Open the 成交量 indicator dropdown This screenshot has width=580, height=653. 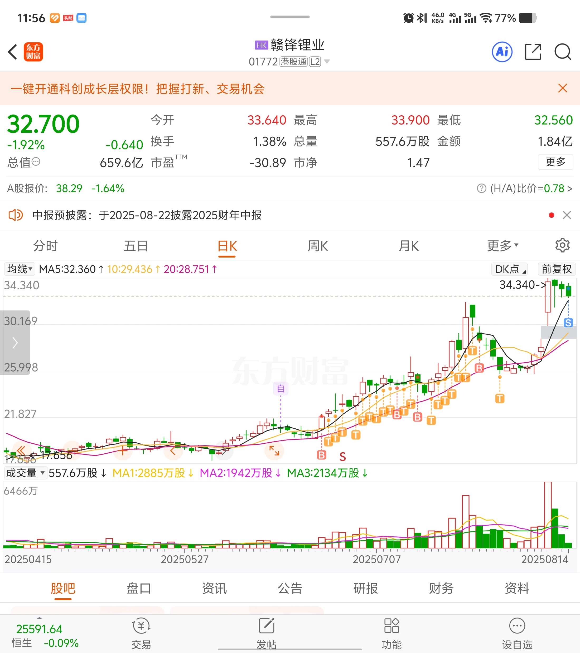point(25,473)
